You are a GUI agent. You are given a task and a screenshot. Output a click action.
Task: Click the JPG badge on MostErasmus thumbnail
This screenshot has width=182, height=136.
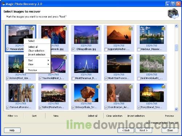point(98,58)
